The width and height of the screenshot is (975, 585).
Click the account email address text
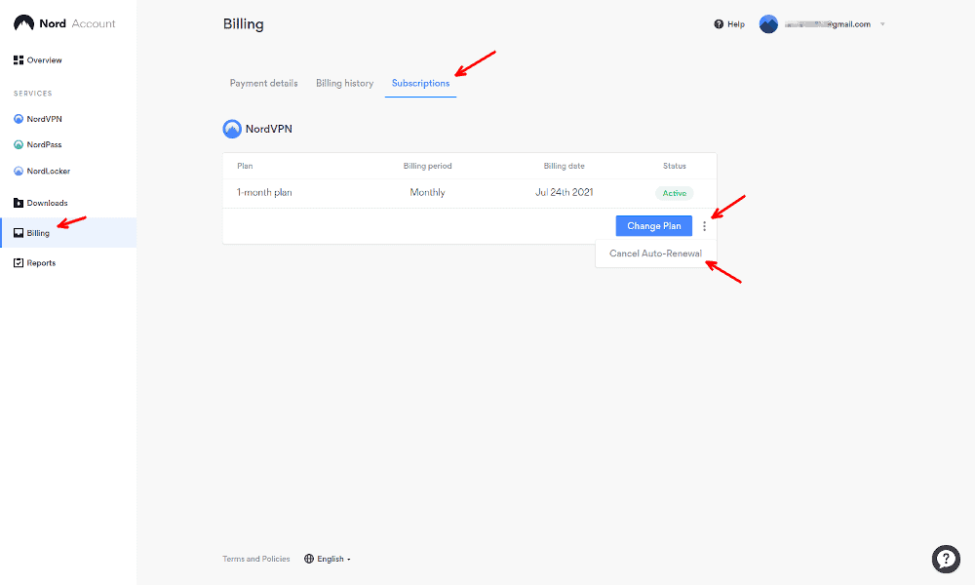[828, 24]
